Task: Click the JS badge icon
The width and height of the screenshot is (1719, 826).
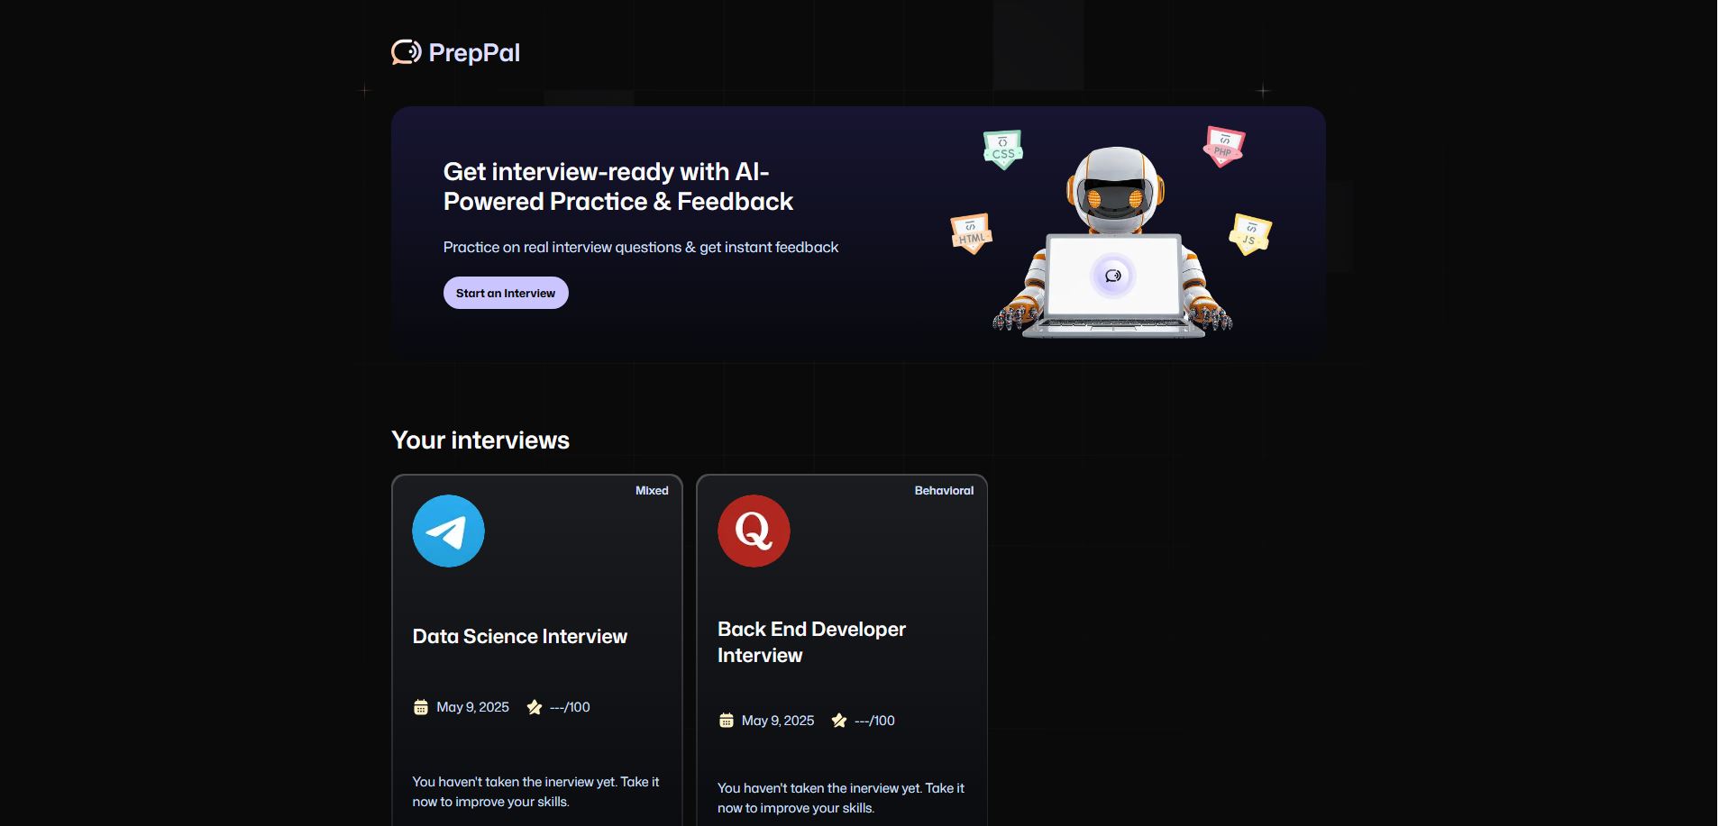Action: pyautogui.click(x=1249, y=234)
